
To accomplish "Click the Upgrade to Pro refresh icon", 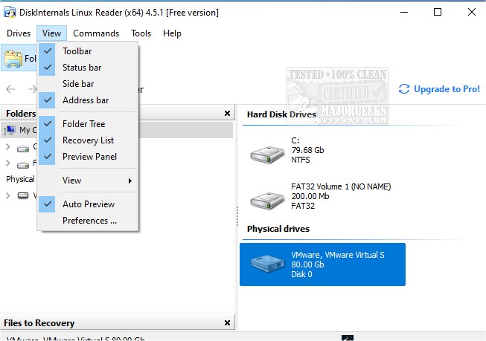I will 404,89.
